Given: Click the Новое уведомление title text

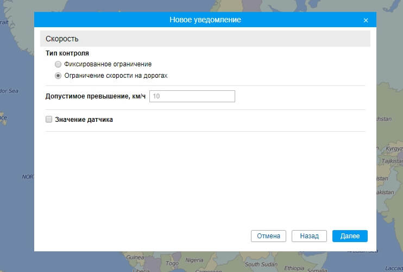Looking at the screenshot, I should tap(205, 20).
